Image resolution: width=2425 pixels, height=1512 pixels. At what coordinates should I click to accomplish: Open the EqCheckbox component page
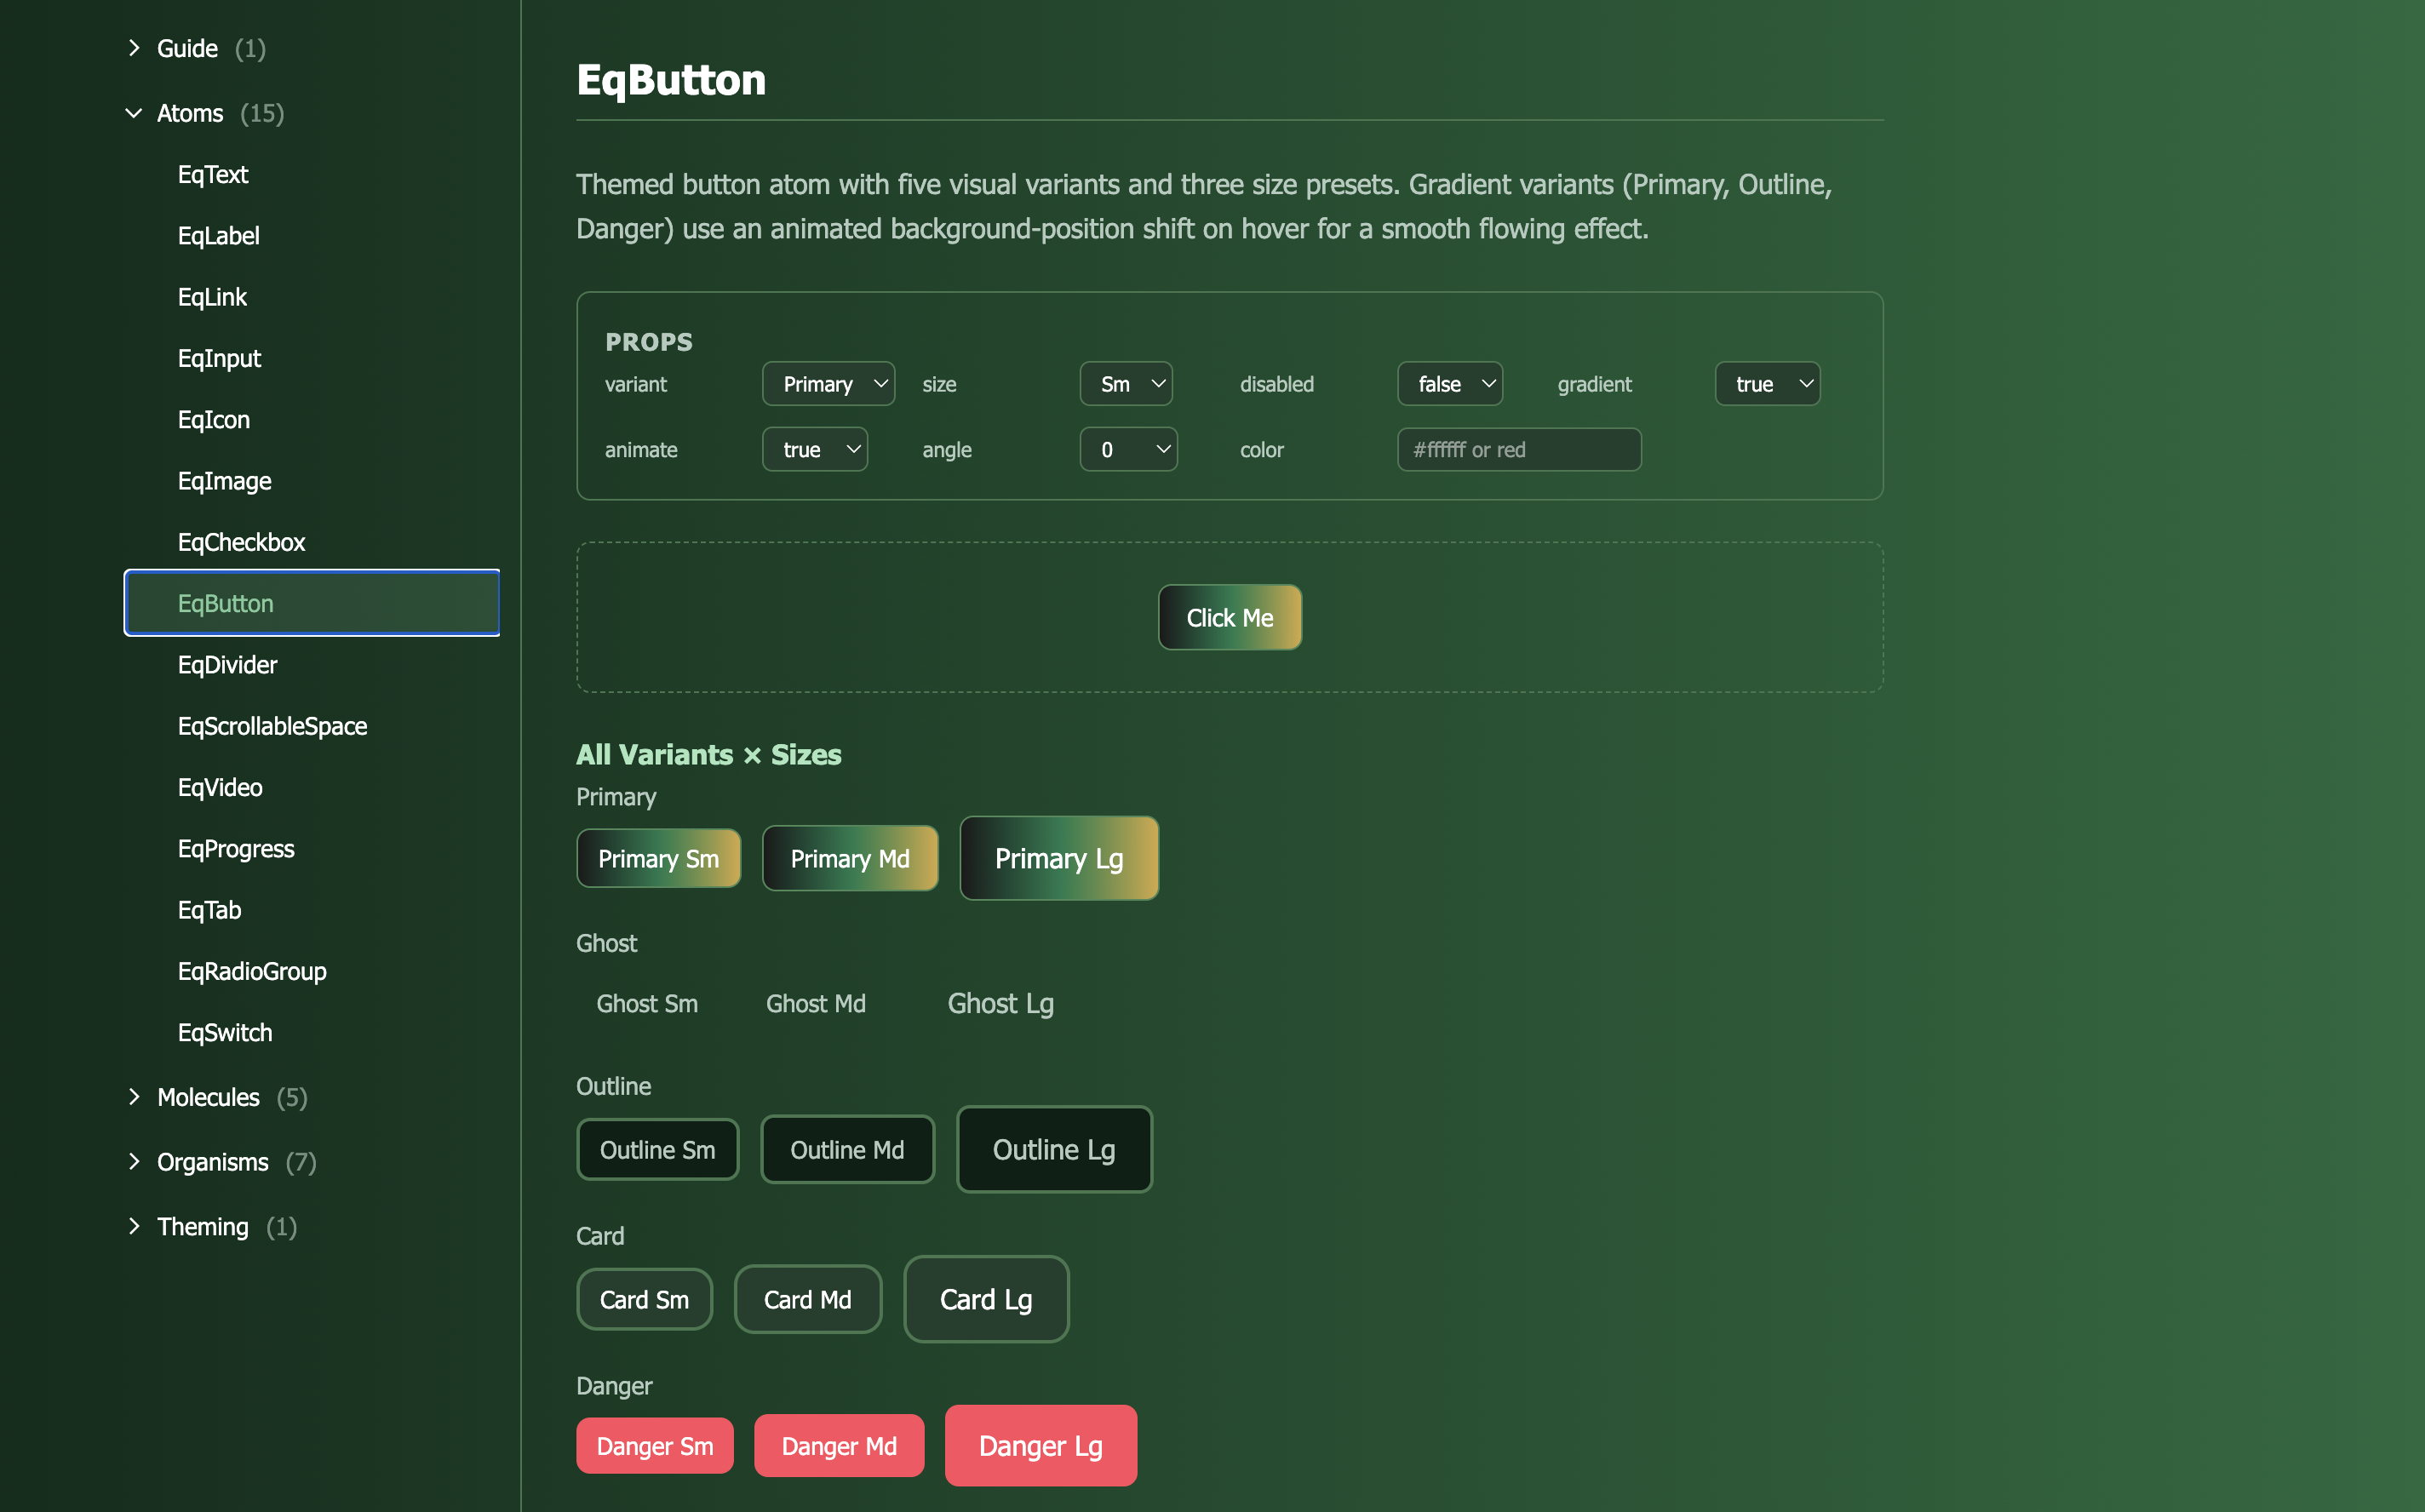pyautogui.click(x=241, y=541)
